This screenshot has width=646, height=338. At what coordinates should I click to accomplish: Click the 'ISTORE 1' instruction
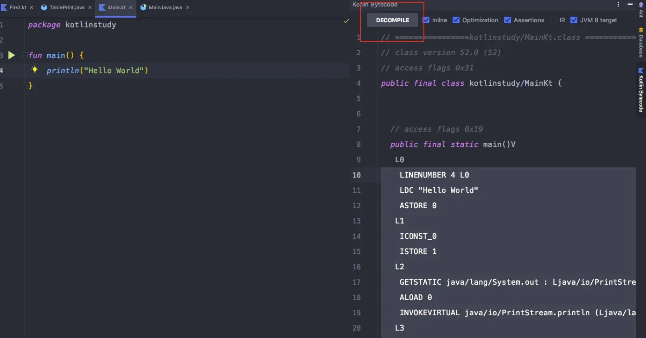[x=418, y=251]
